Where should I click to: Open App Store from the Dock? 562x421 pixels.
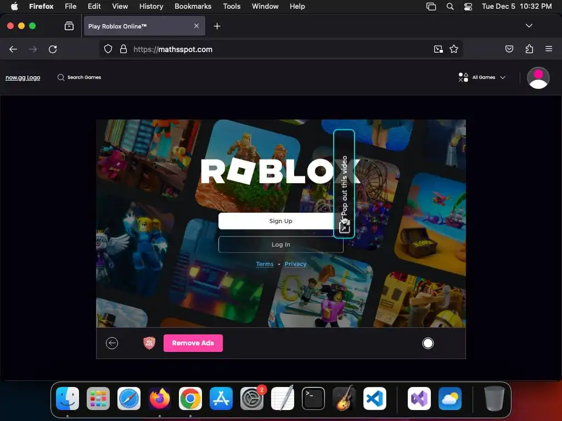click(x=221, y=399)
